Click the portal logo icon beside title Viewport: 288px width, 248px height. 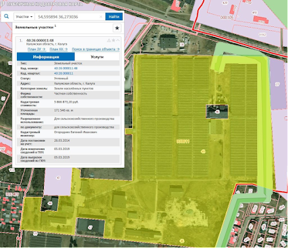pyautogui.click(x=2, y=3)
